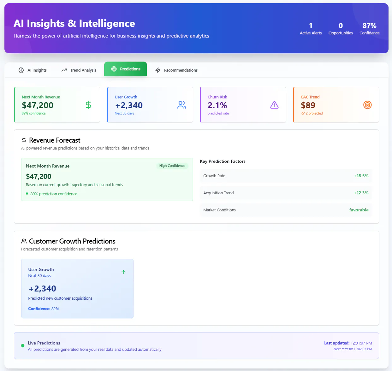Viewport: 392px width, 371px height.
Task: Open the Recommendations tab
Action: [x=176, y=70]
